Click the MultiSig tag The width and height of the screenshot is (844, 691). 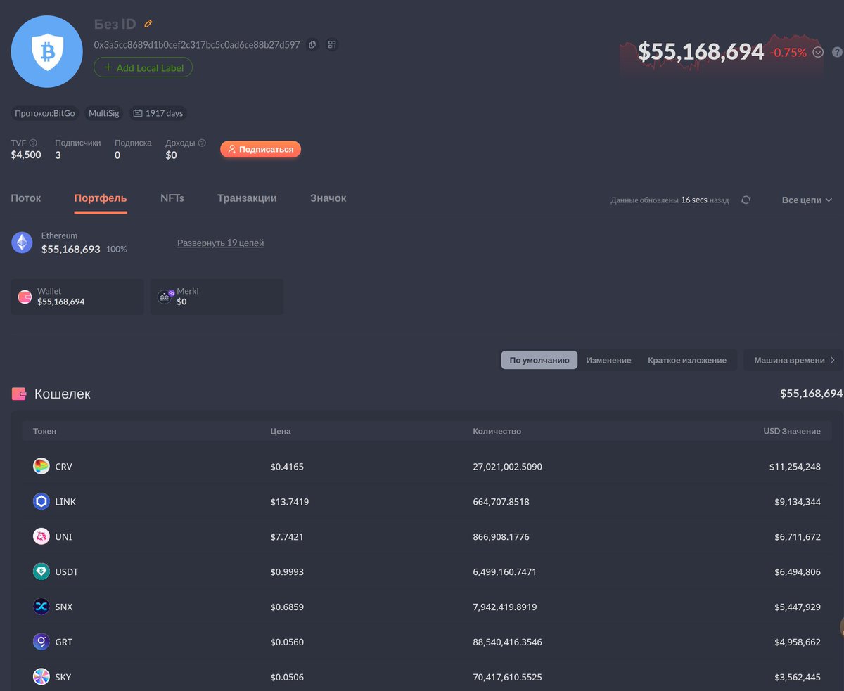(x=104, y=113)
